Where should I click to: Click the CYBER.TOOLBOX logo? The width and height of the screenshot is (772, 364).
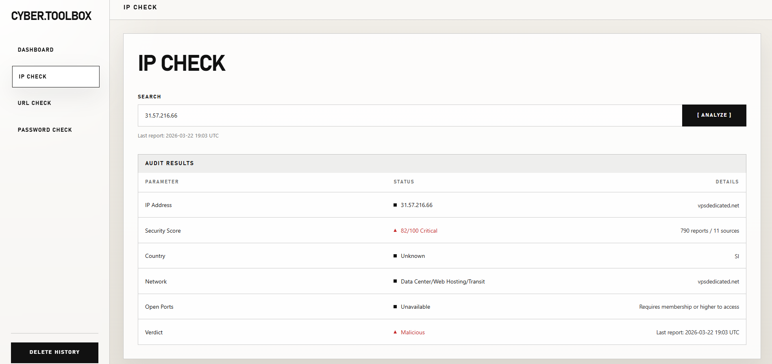tap(51, 16)
